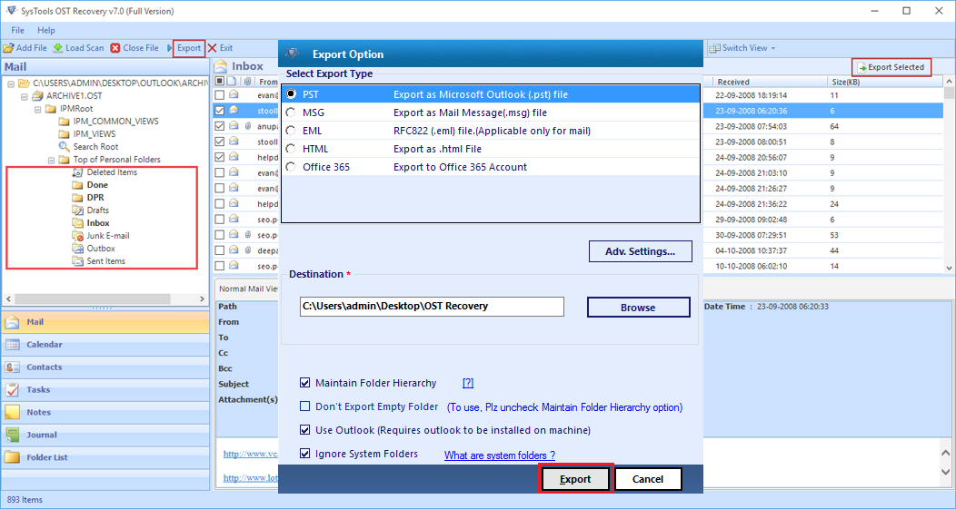The height and width of the screenshot is (509, 956).
Task: Select the Junk E-mail folder icon
Action: (77, 236)
